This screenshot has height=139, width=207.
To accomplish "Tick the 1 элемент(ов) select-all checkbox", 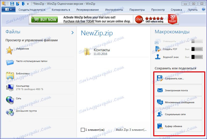I will tap(83, 130).
